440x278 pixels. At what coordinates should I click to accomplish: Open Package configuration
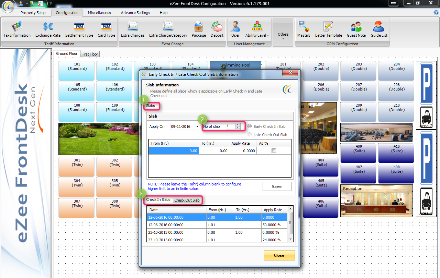coord(199,29)
